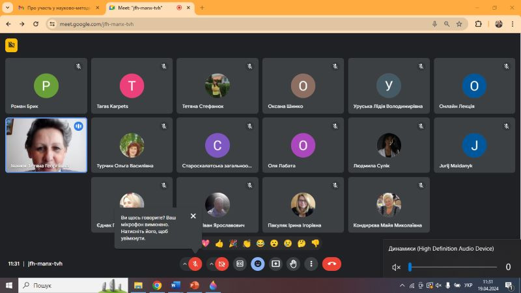Open the three-dot more options menu
The width and height of the screenshot is (521, 293).
311,264
